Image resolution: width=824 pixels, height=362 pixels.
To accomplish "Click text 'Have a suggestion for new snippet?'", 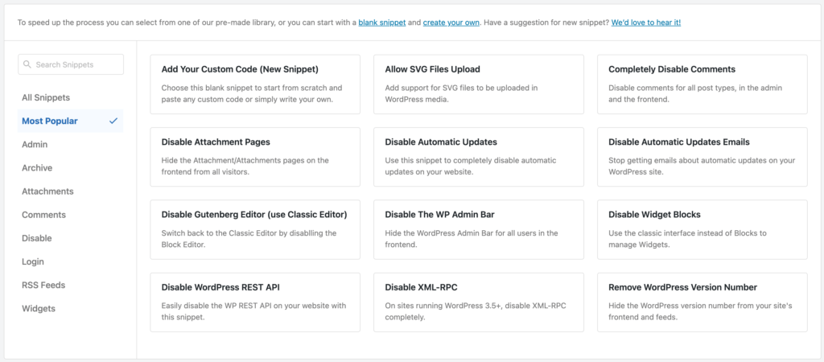I will pos(546,23).
